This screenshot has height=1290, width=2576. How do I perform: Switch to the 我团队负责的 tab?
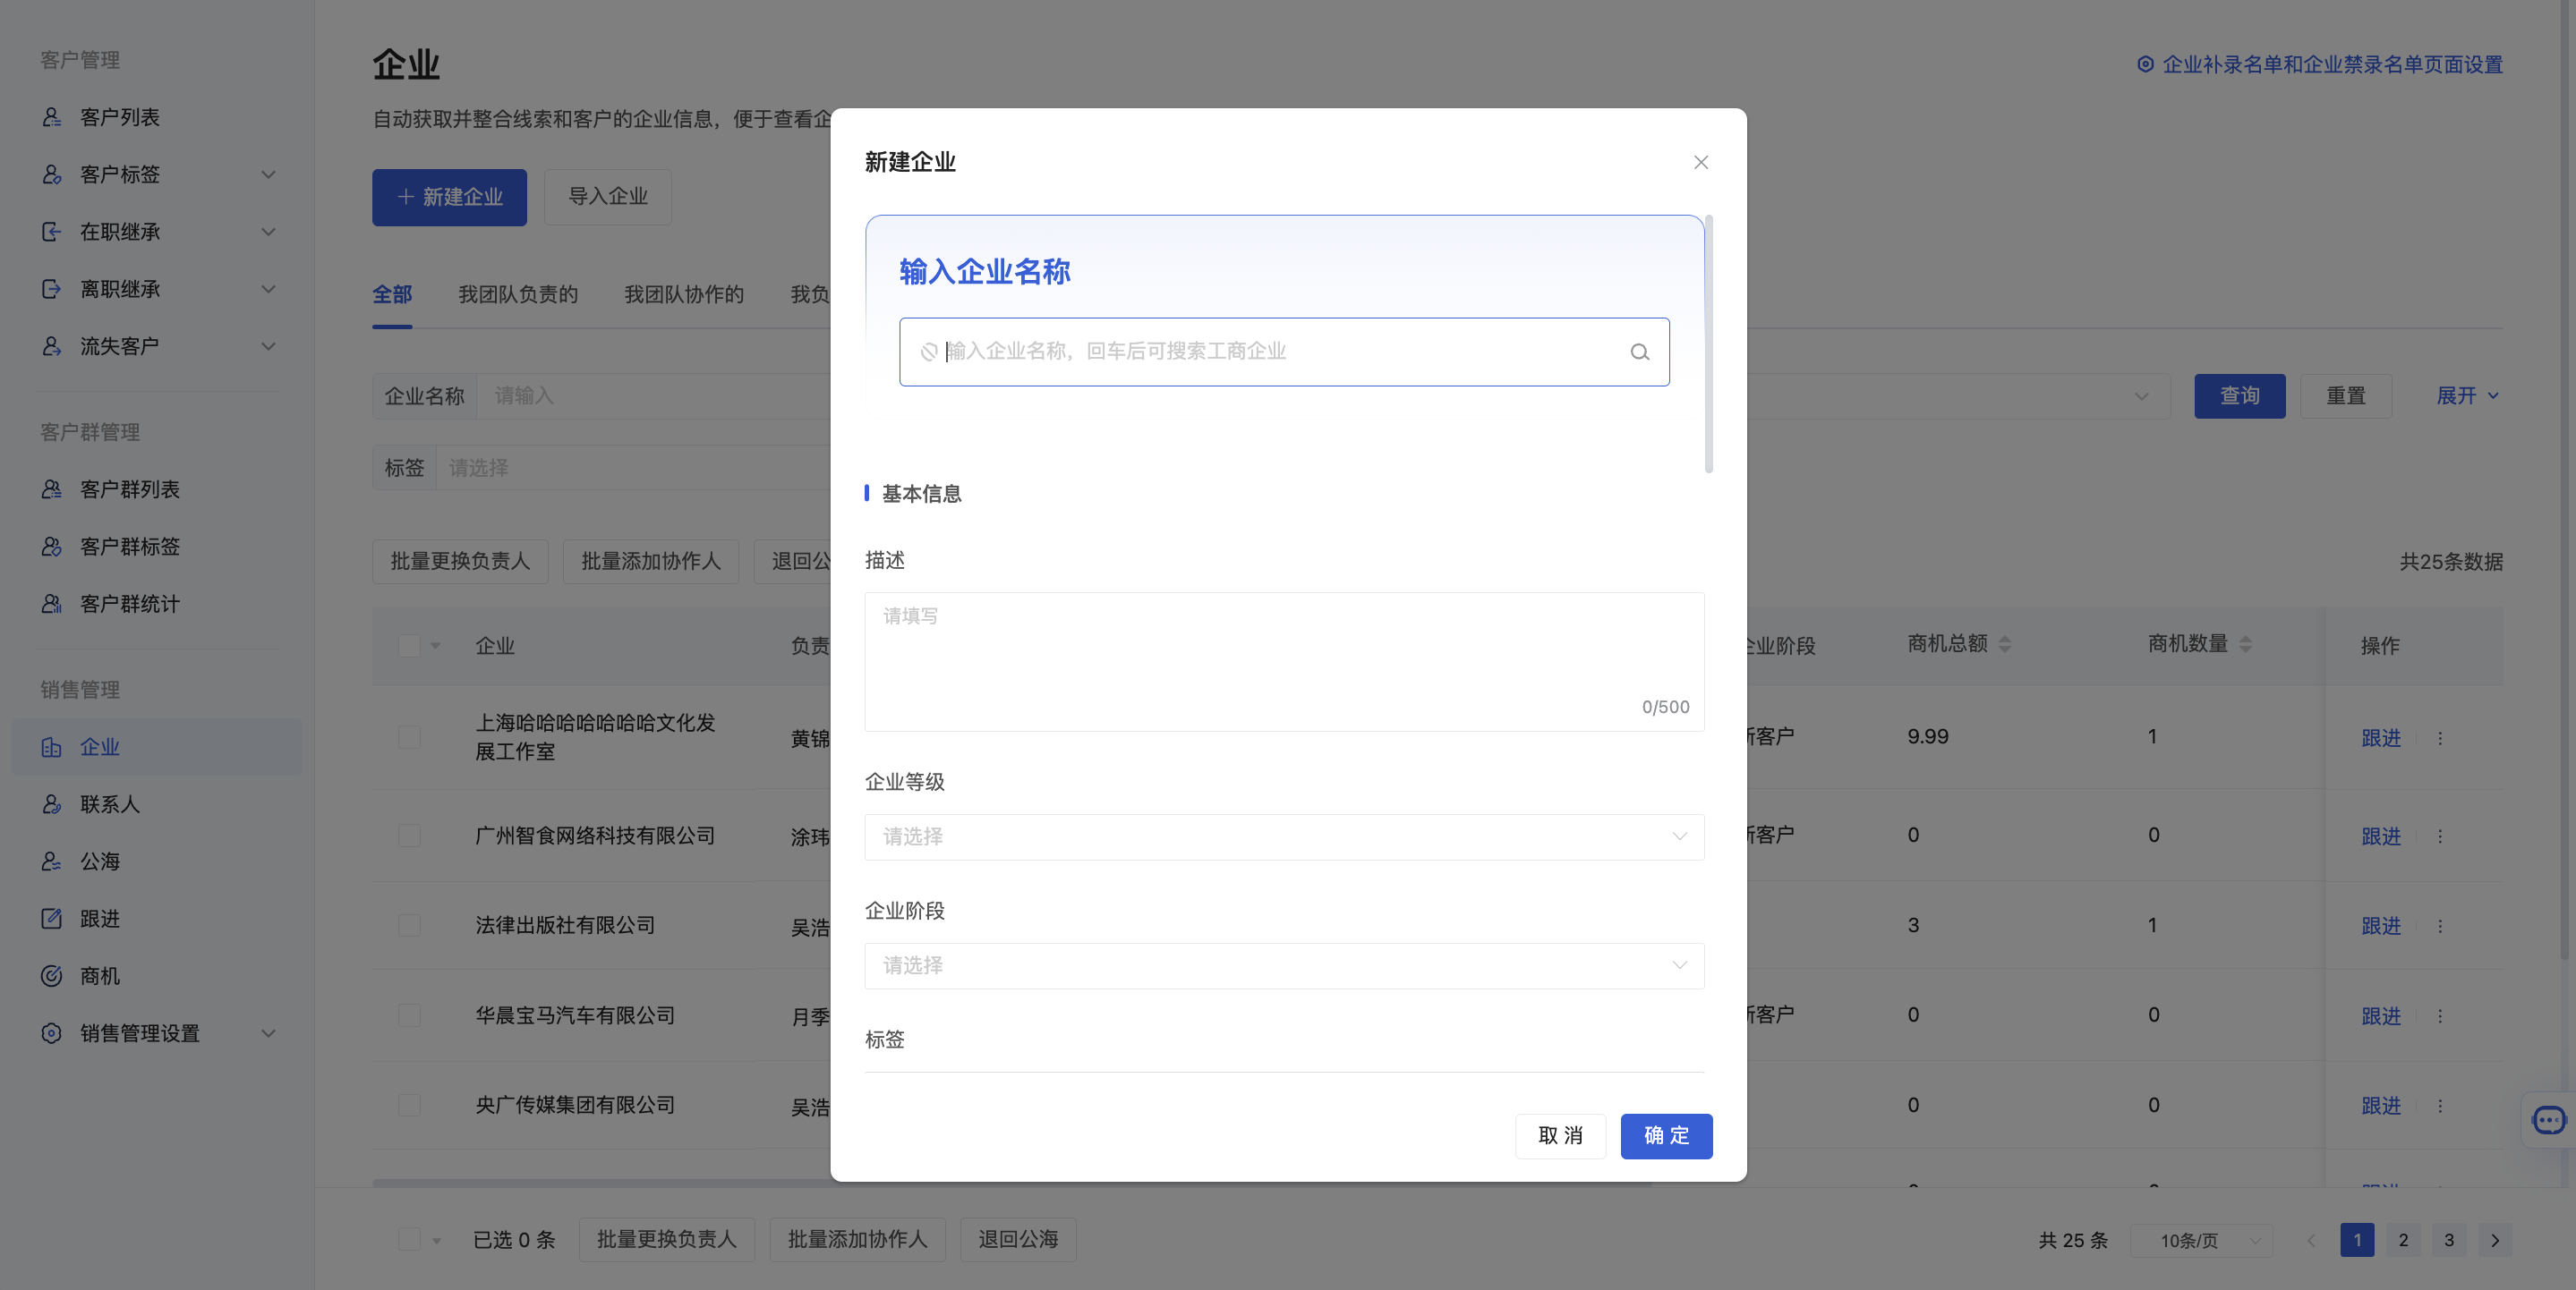point(518,295)
